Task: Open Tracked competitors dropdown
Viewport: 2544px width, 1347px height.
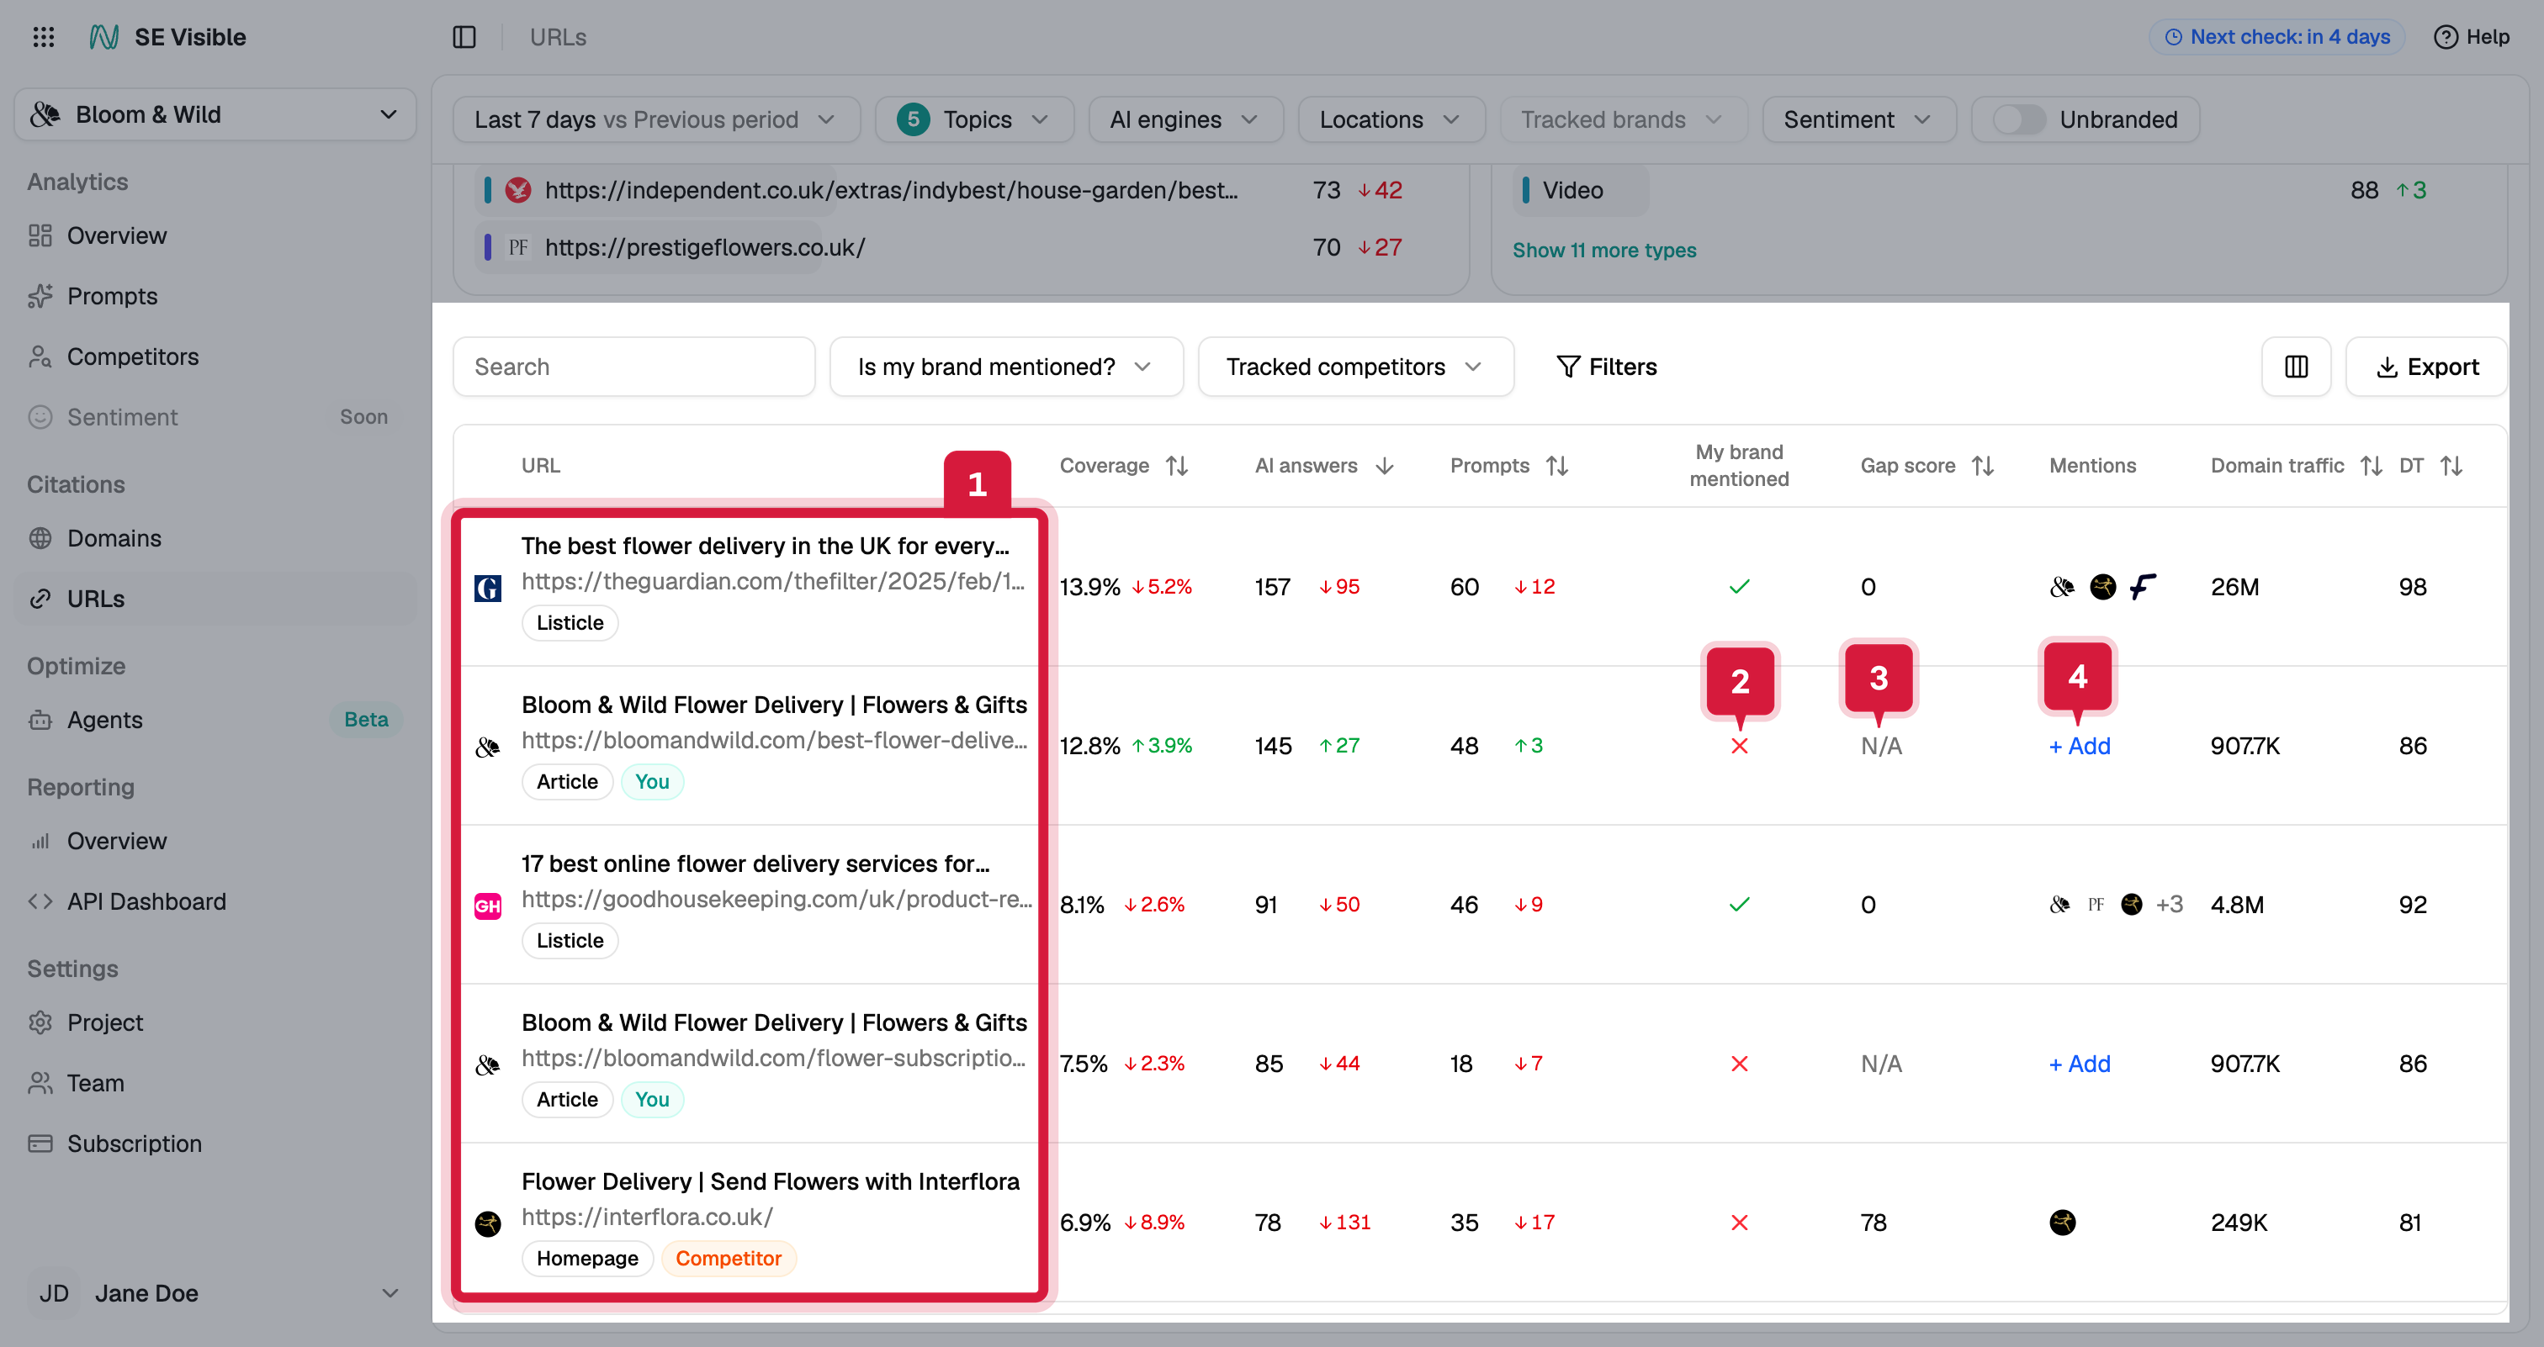Action: click(x=1355, y=367)
